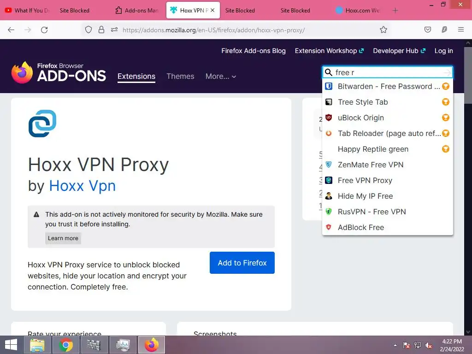Select Happy Reptile green suggestion
Viewport: 472px width, 354px height.
[387, 149]
